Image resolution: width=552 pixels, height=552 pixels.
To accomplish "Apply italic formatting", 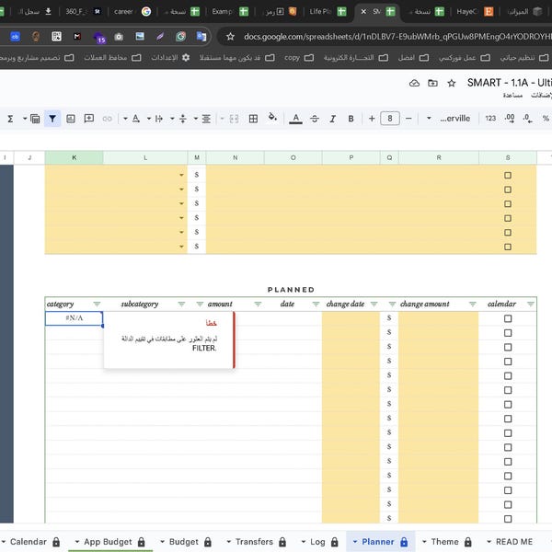I will (333, 119).
